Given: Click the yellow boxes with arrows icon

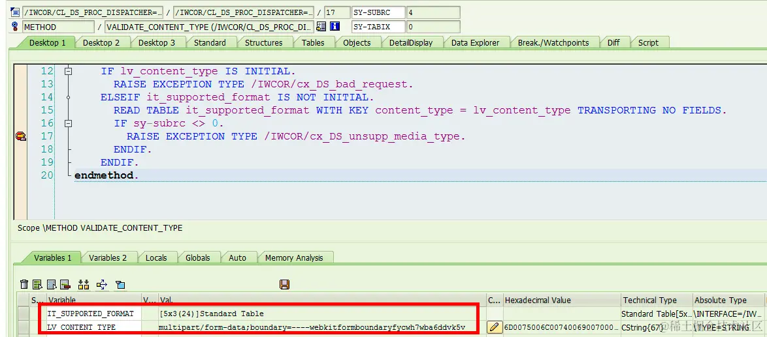Looking at the screenshot, I should click(x=84, y=284).
